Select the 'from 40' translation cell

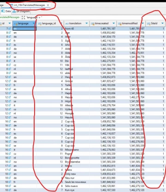77,28
